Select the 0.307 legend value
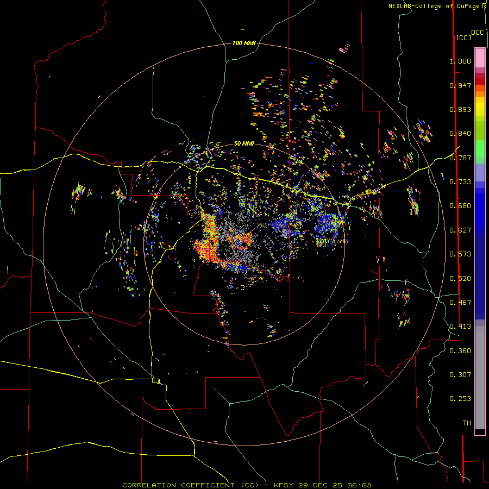The image size is (489, 489). 460,375
